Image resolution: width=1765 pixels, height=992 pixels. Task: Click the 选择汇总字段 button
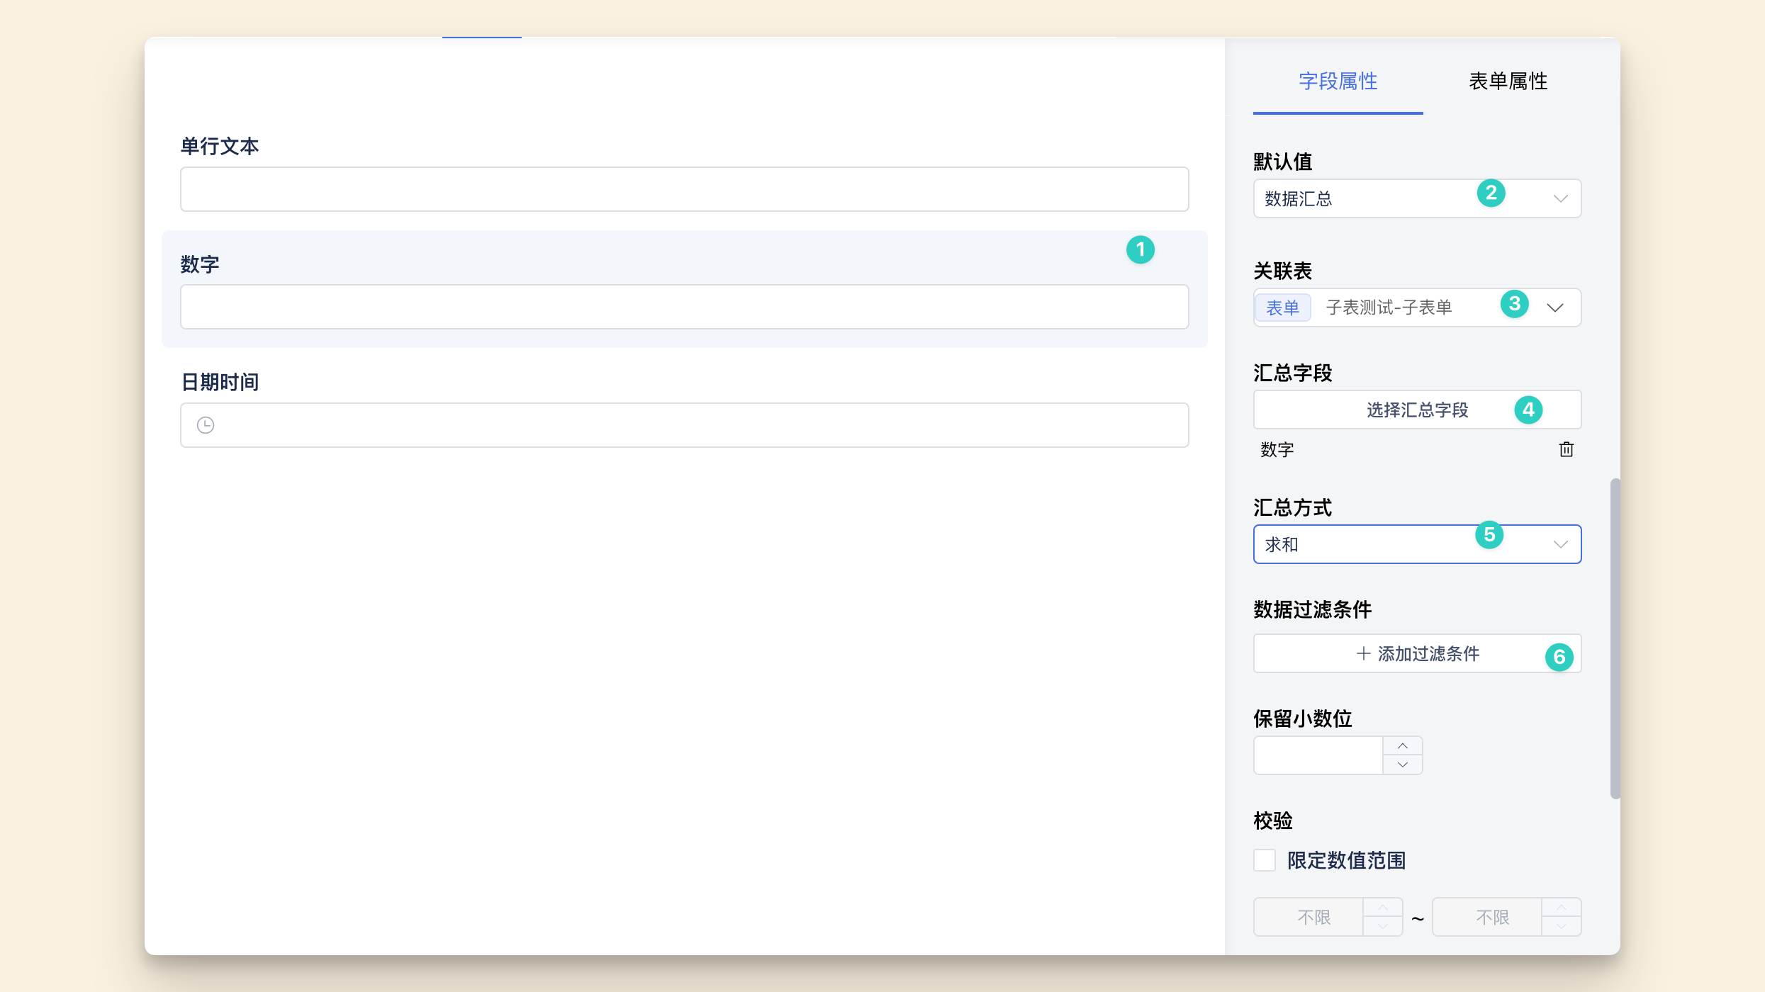1416,410
